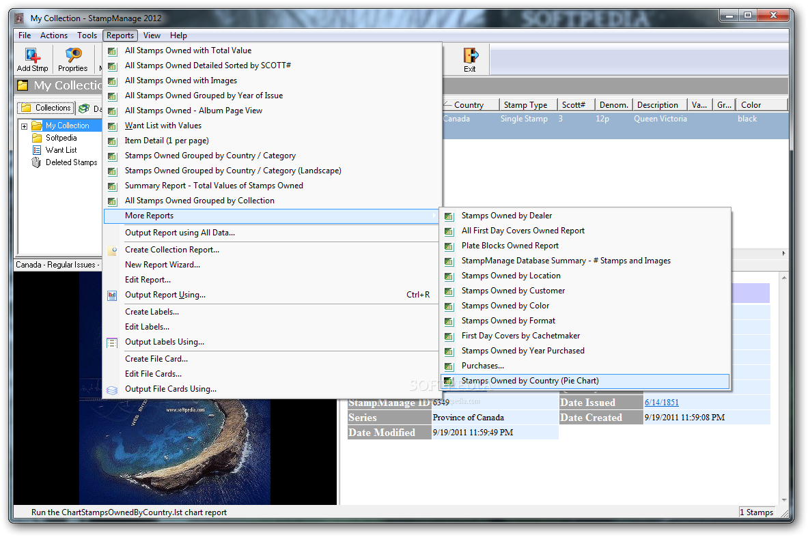Click StampManage title bar application icon
Screen dimensions: 808x537
[x=19, y=18]
